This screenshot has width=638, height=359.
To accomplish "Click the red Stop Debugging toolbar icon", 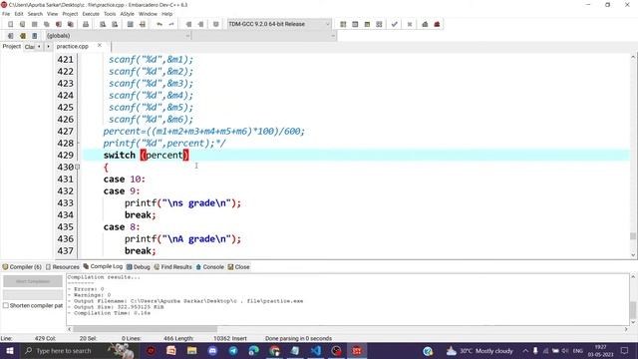I will (x=437, y=24).
